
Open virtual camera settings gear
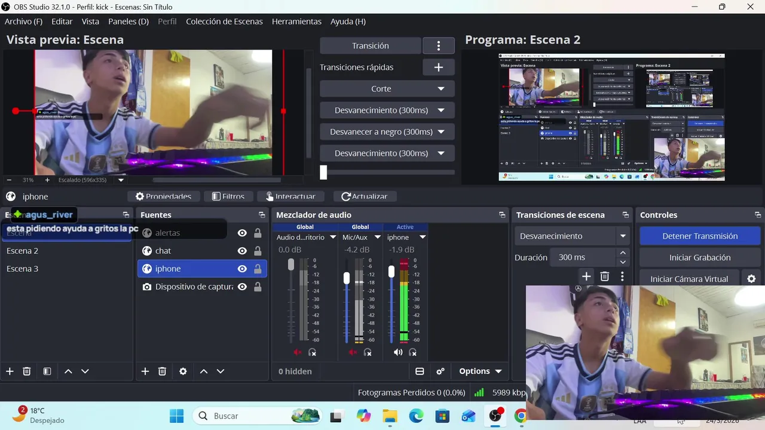pos(751,279)
